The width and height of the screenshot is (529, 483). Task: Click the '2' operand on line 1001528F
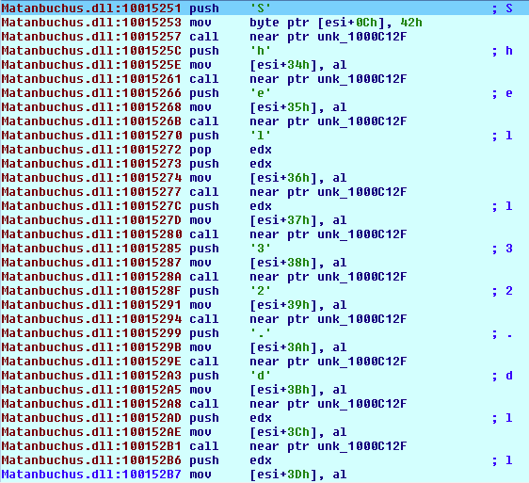point(261,291)
